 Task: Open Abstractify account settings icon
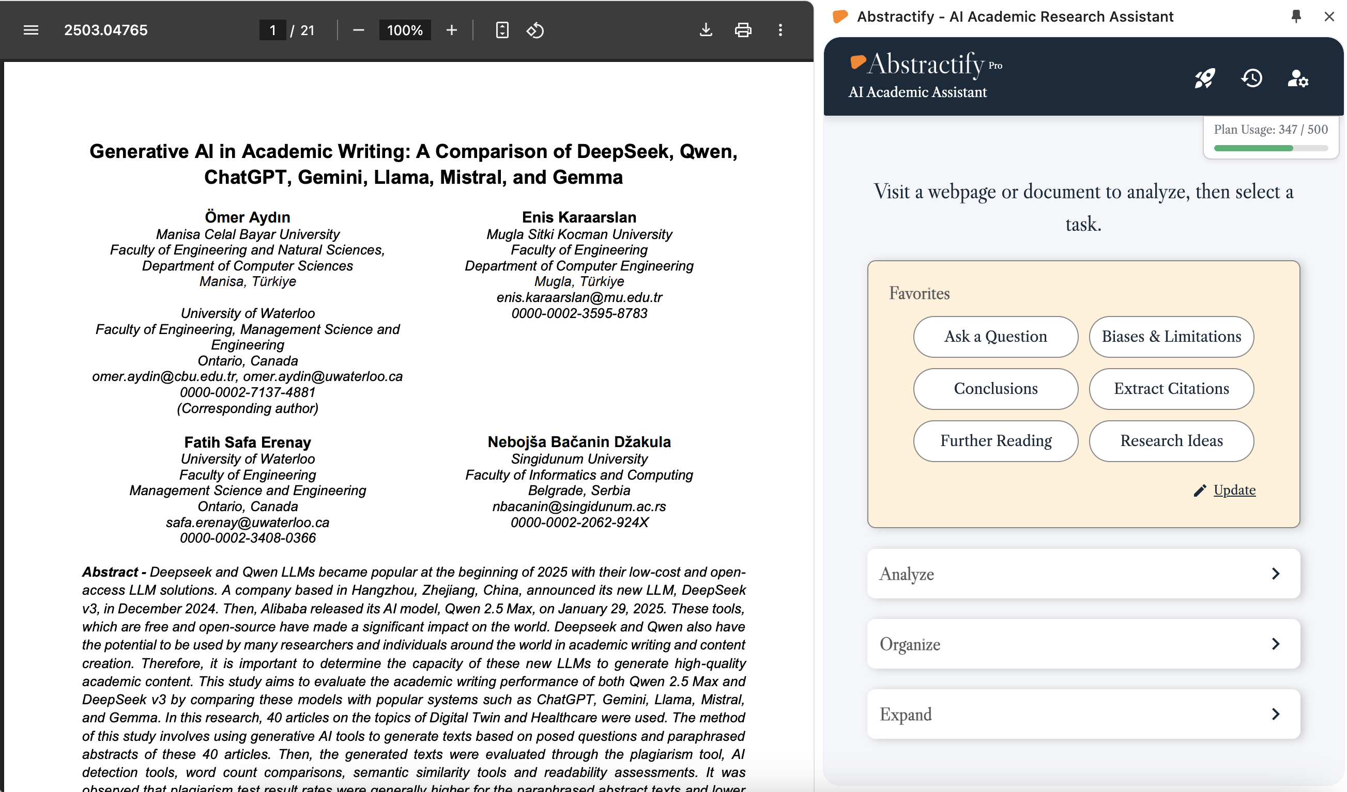(1298, 79)
